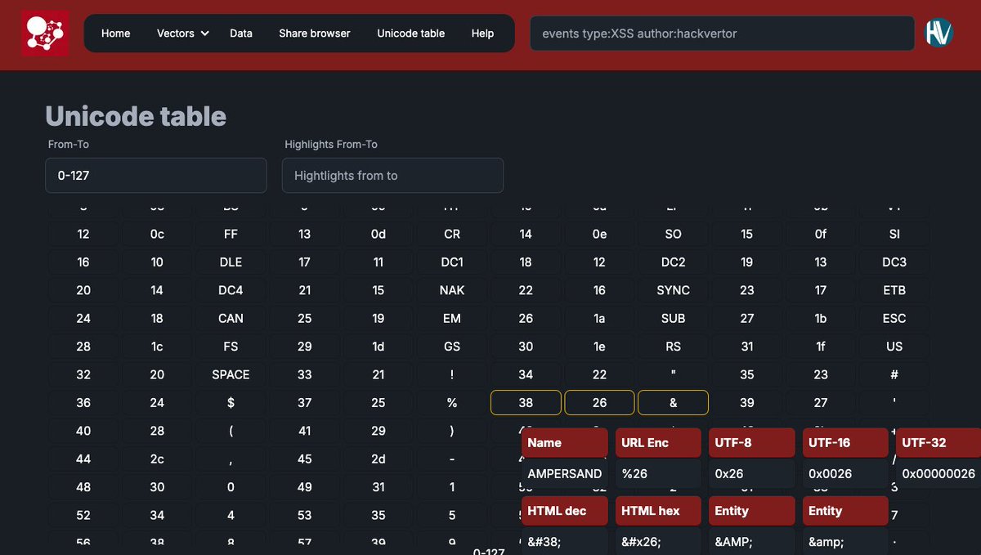
Task: Select the Unicode table menu item
Action: [x=411, y=34]
